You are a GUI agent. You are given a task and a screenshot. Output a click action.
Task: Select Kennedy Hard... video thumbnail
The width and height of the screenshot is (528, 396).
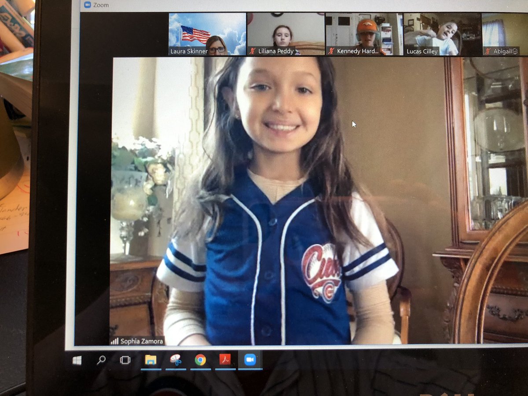click(363, 34)
